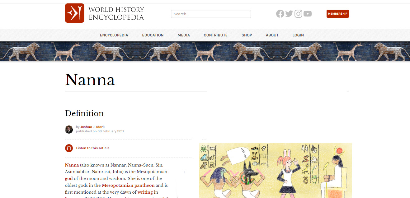Image resolution: width=410 pixels, height=198 pixels.
Task: Click the Definition heading
Action: click(x=84, y=113)
